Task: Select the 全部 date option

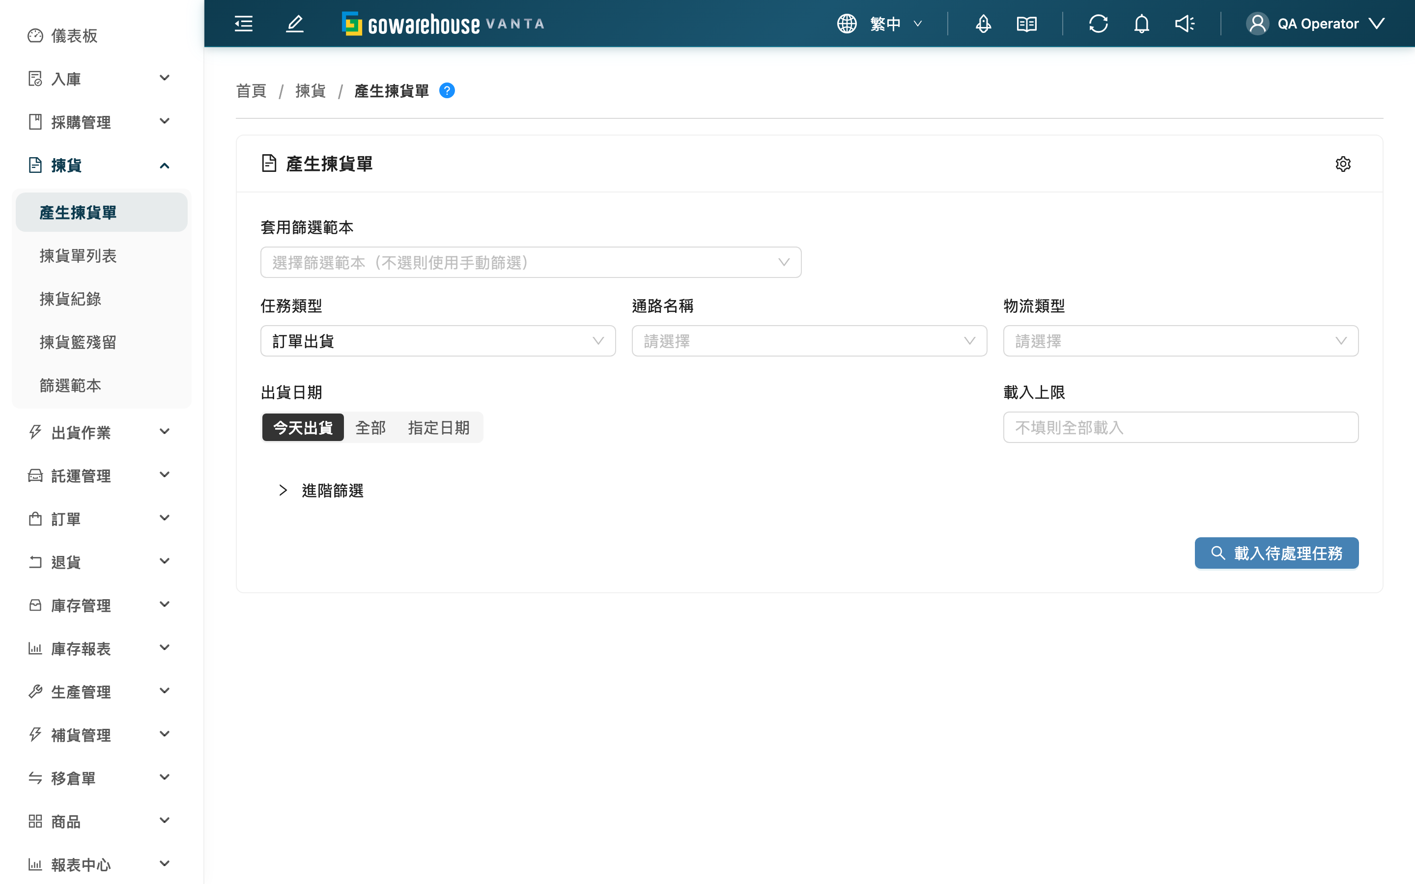Action: 371,427
